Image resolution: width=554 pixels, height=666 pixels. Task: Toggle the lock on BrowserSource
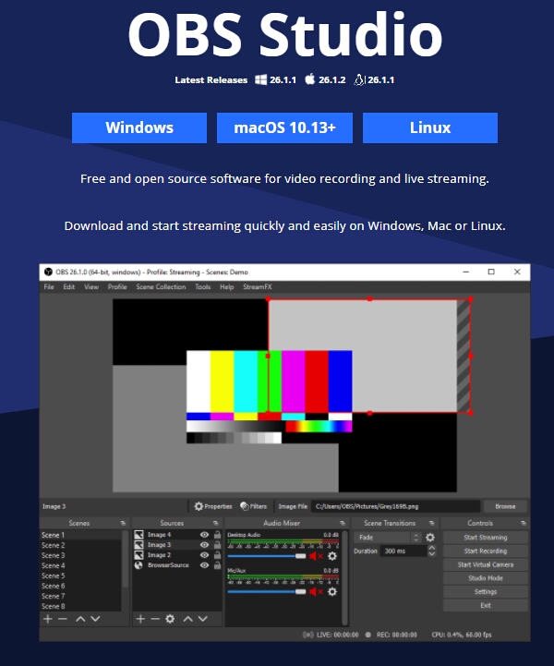click(217, 565)
